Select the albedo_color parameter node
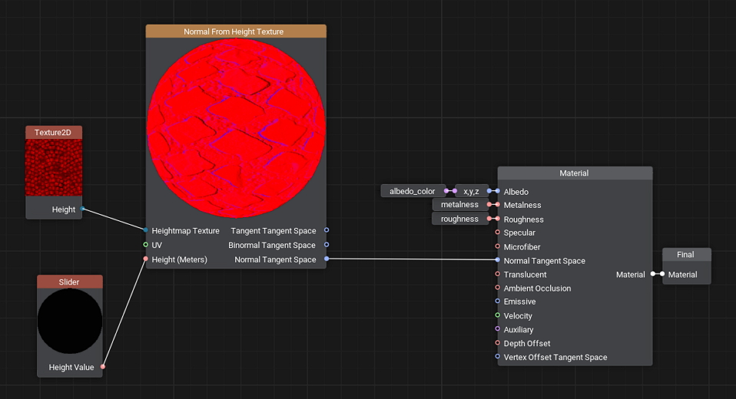 413,191
